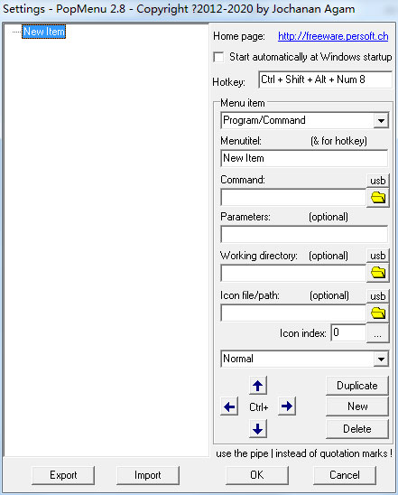Image resolution: width=398 pixels, height=495 pixels.
Task: Click the right arrow move button
Action: [x=287, y=406]
